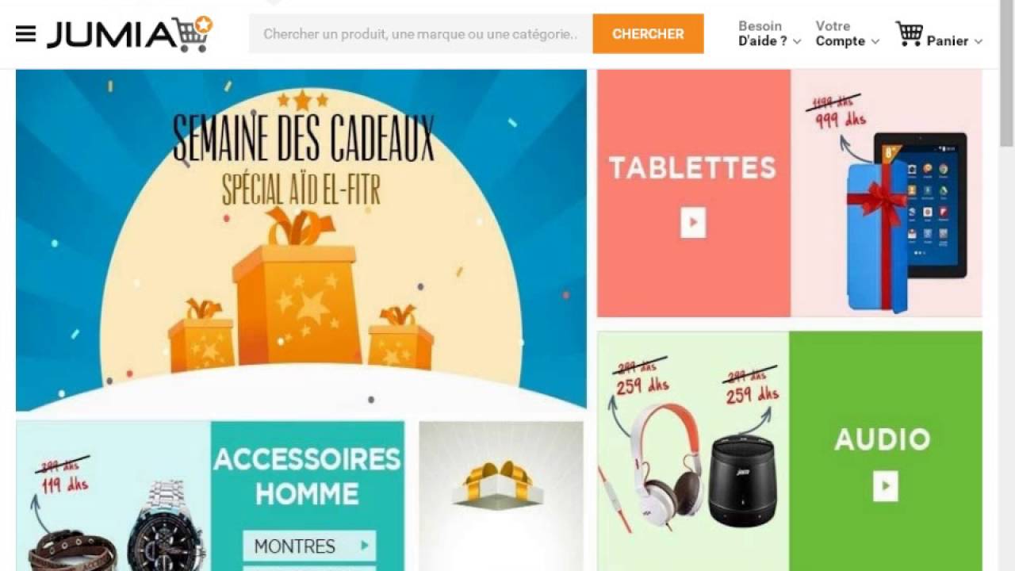Expand the Votre Compte dropdown

click(x=847, y=33)
